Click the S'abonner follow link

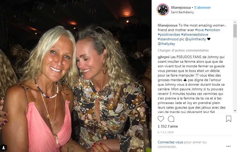pos(202,7)
